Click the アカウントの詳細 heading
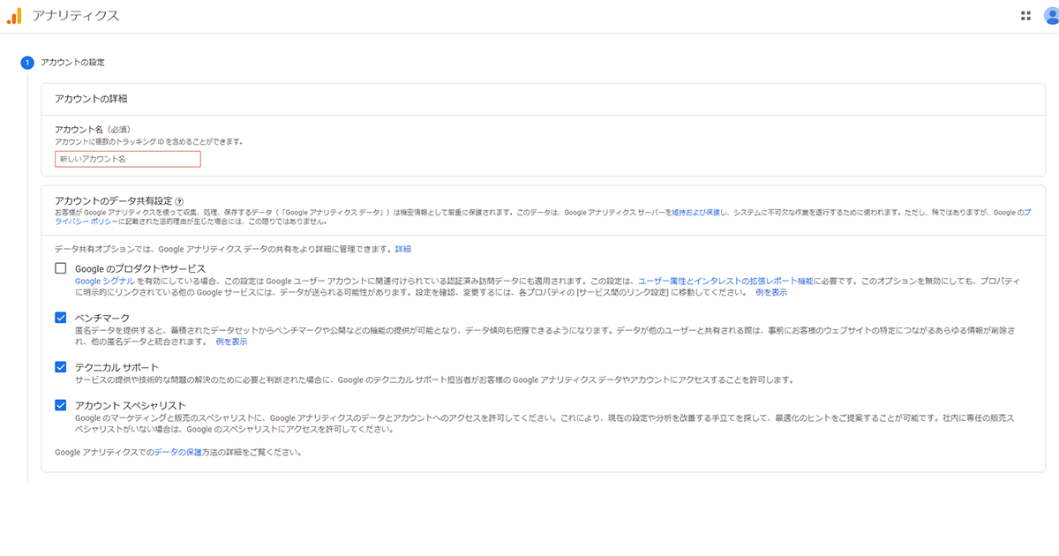Viewport: 1059px width, 556px height. 91,99
